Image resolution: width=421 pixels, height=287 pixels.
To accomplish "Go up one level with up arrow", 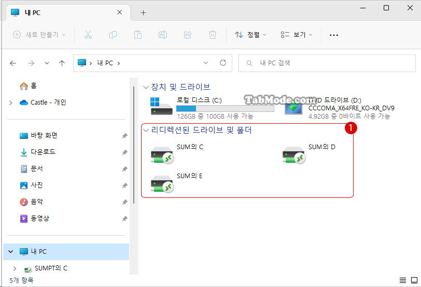I will pos(62,63).
